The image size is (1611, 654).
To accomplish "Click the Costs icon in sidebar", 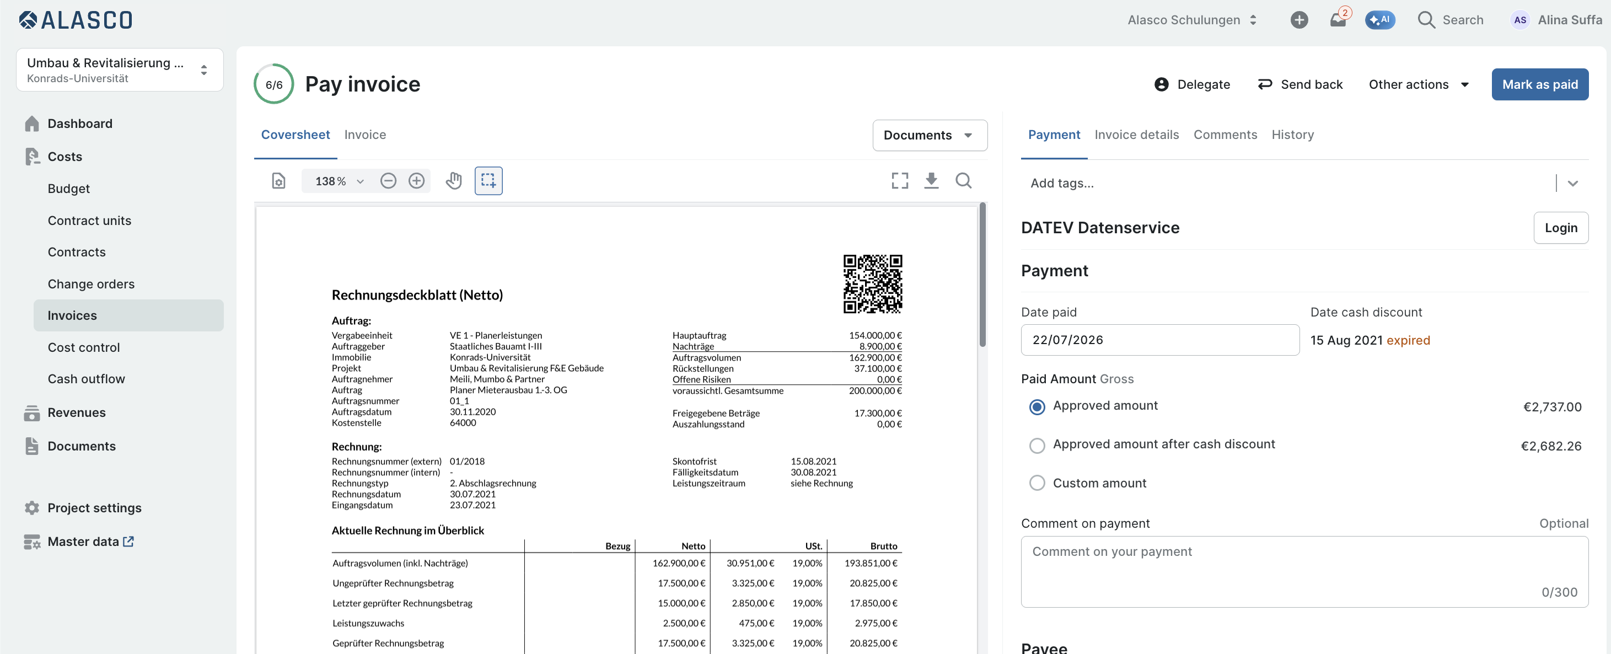I will 32,156.
